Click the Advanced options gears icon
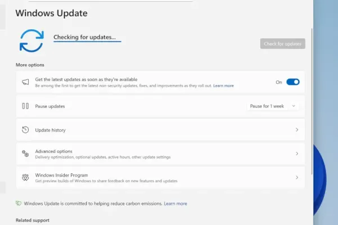The height and width of the screenshot is (225, 338). tap(25, 154)
